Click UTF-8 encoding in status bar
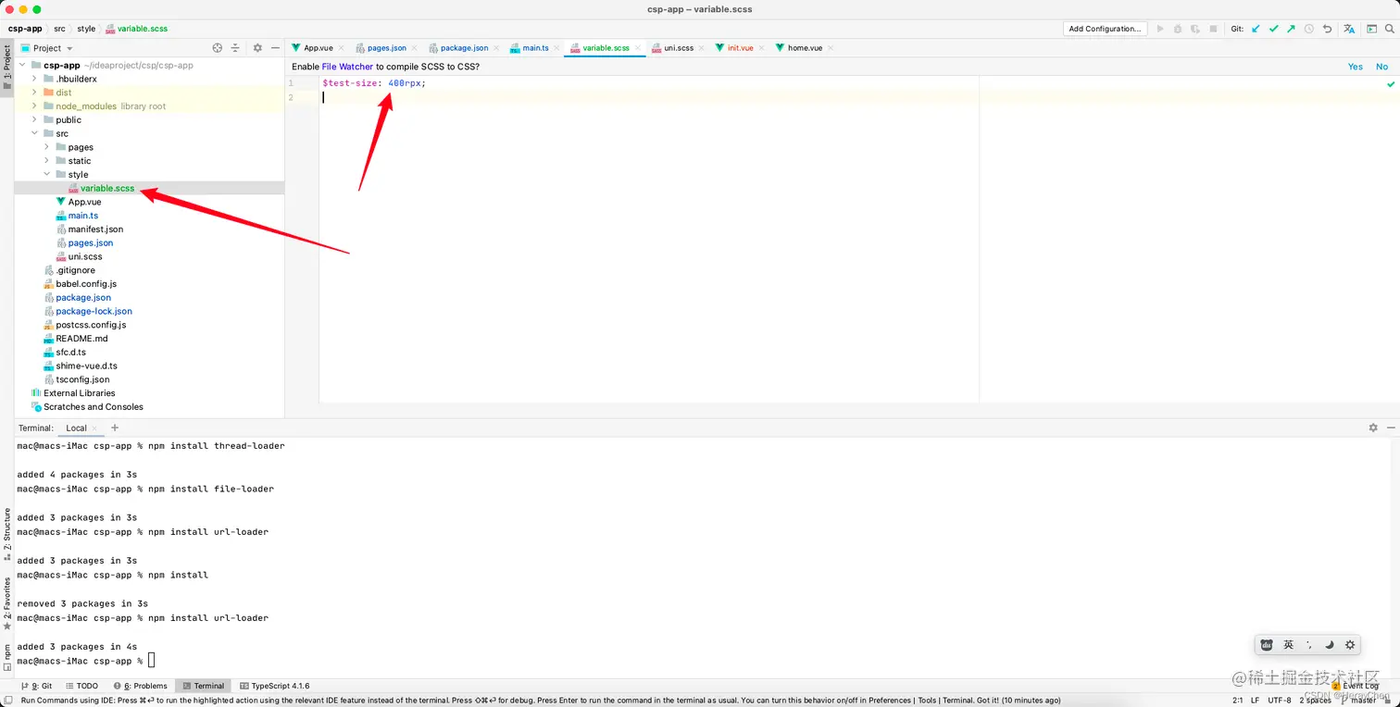Image resolution: width=1400 pixels, height=707 pixels. click(1280, 701)
